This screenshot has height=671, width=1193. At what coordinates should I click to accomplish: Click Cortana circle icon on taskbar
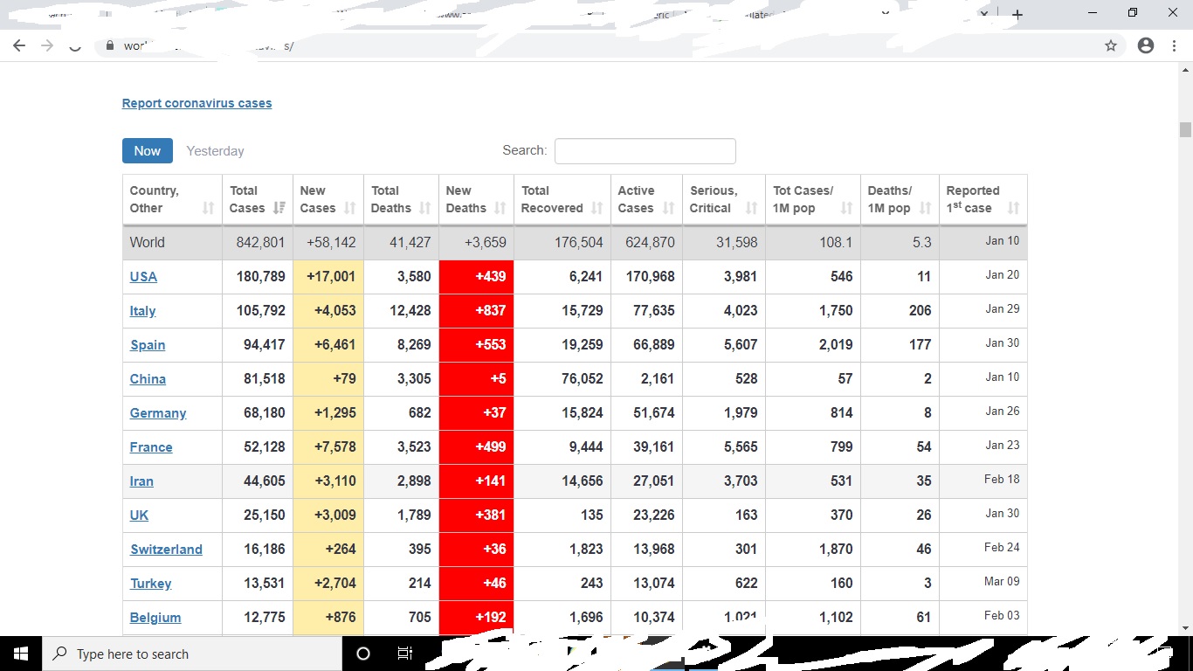pyautogui.click(x=363, y=654)
